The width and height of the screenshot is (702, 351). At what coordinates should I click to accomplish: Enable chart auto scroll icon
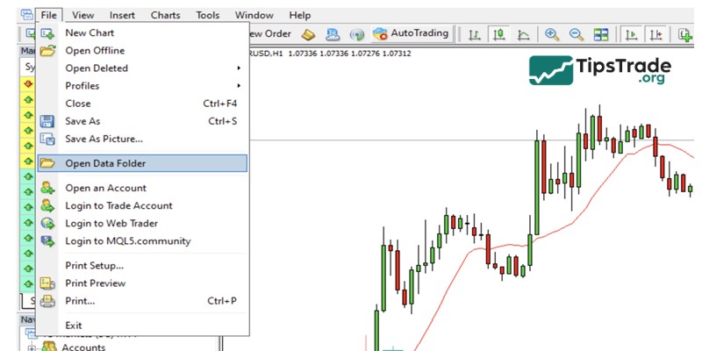click(x=630, y=34)
